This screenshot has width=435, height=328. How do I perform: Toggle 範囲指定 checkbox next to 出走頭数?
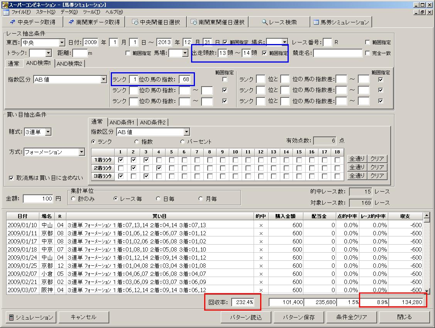click(264, 53)
